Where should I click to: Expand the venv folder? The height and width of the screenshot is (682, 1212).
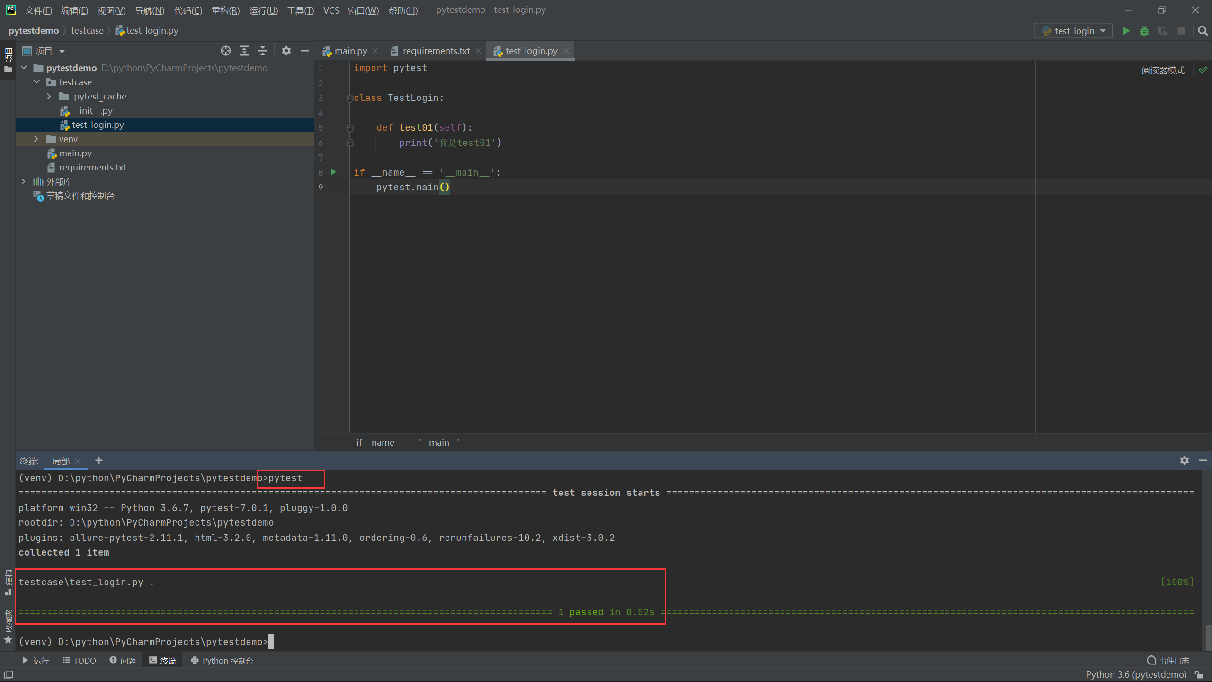coord(36,139)
